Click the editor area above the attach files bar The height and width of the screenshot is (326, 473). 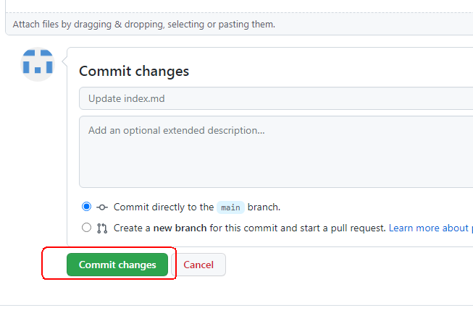point(239,6)
